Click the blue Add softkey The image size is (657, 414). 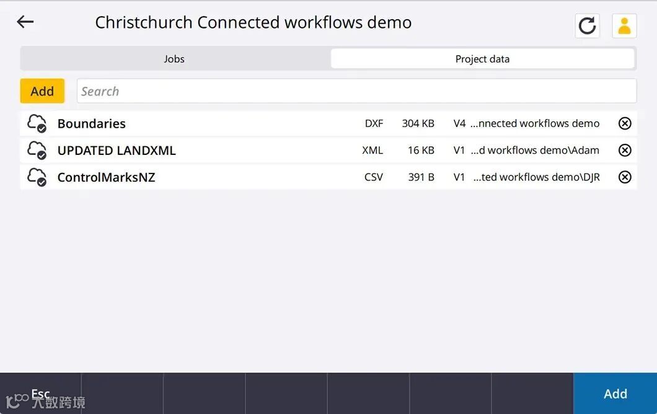[x=615, y=394]
